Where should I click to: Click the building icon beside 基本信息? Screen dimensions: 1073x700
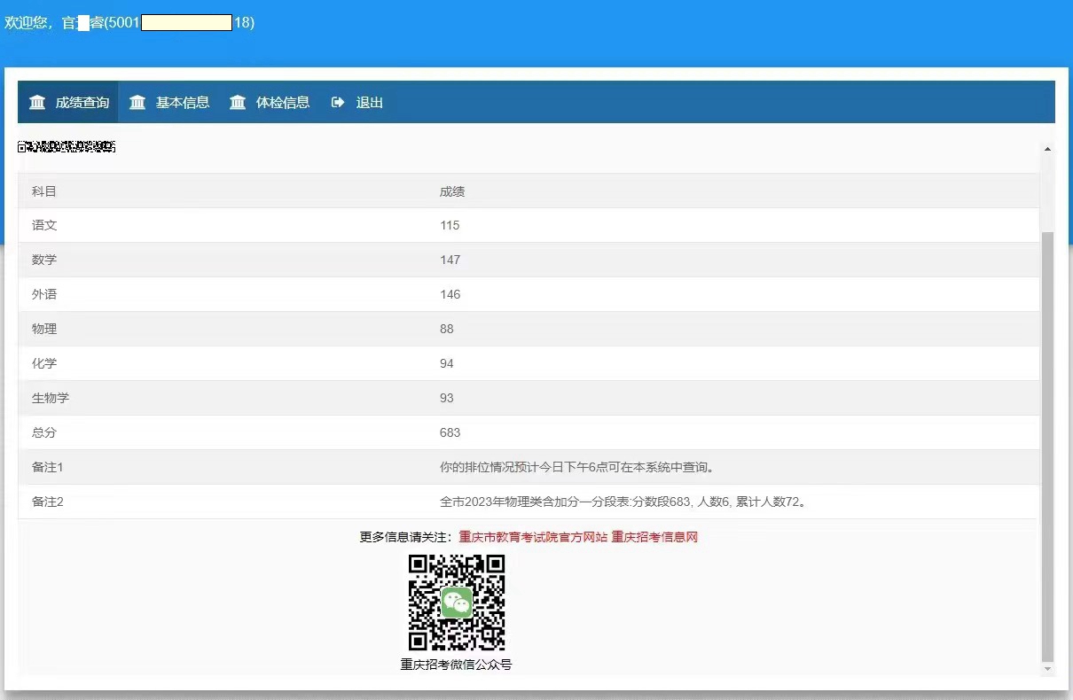[137, 103]
